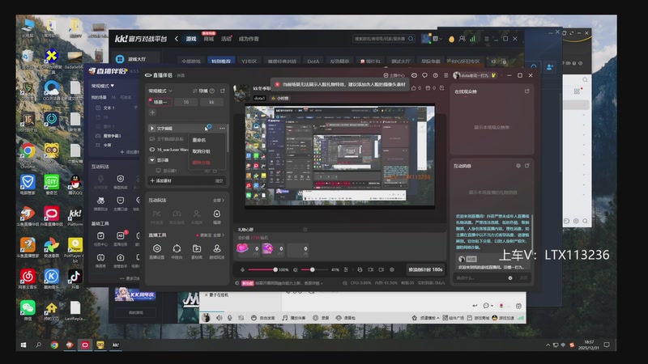Screen dimensions: 648x364
Task: Adjust the speaker volume slider at 41%
Action: click(x=314, y=269)
